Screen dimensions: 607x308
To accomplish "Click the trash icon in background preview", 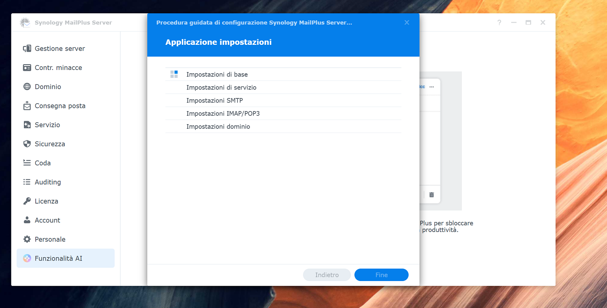I will pyautogui.click(x=431, y=195).
